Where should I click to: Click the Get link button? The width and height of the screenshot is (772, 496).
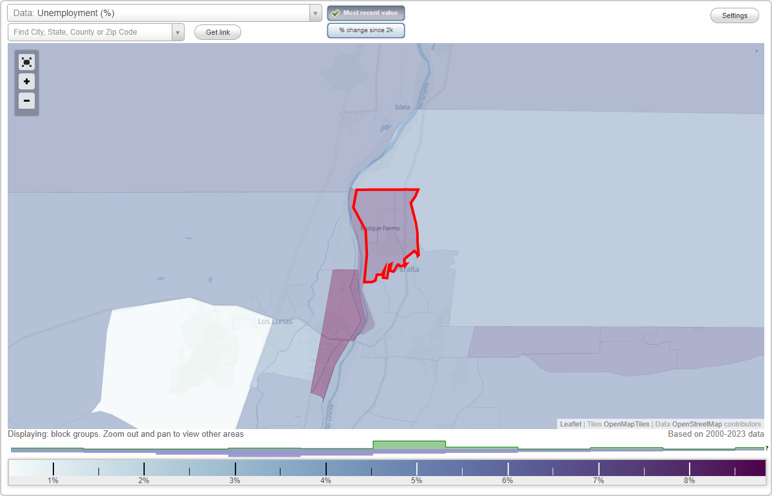pos(217,32)
